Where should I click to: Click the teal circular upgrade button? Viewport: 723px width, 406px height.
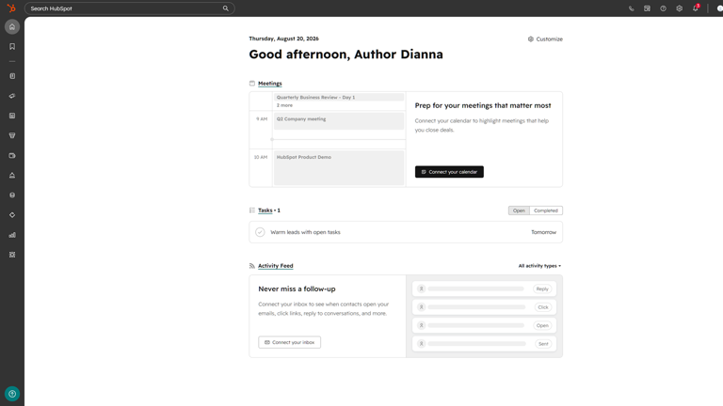tap(12, 394)
